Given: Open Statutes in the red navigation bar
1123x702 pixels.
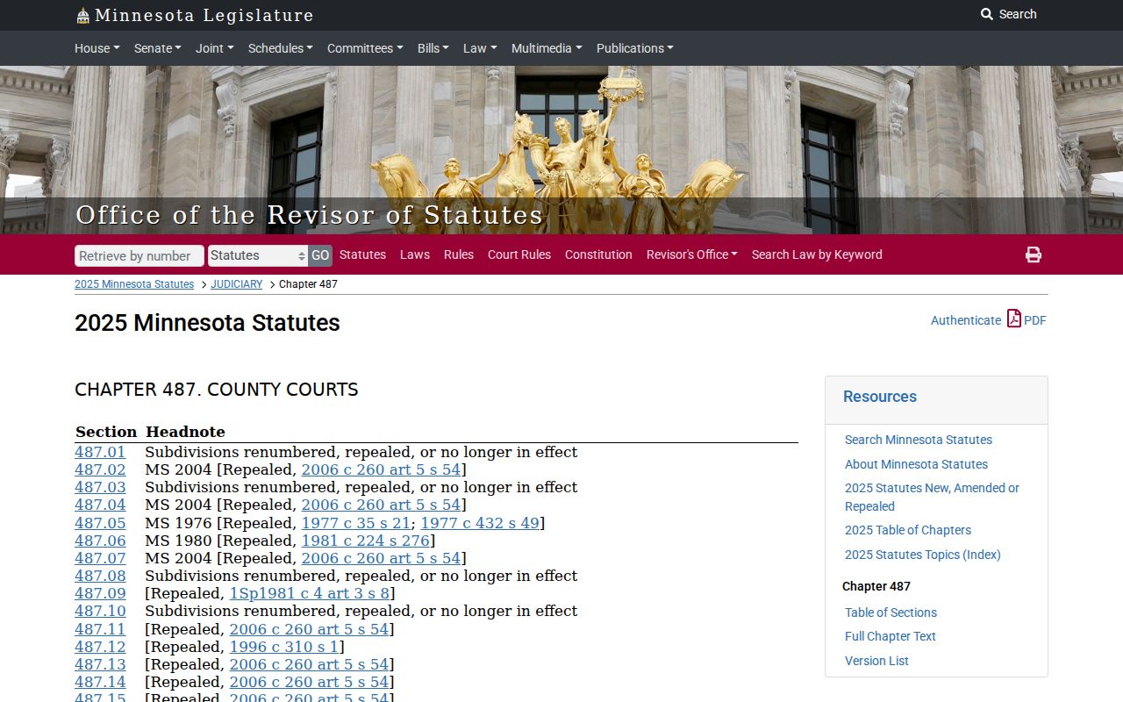Looking at the screenshot, I should pyautogui.click(x=362, y=254).
